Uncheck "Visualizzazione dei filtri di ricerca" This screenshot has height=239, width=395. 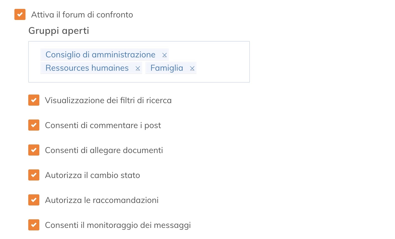[x=34, y=100]
